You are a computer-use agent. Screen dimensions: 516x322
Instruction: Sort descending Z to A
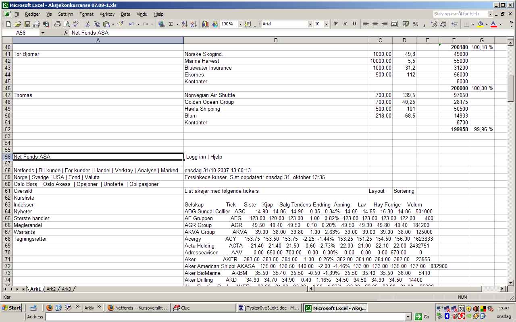click(x=193, y=24)
